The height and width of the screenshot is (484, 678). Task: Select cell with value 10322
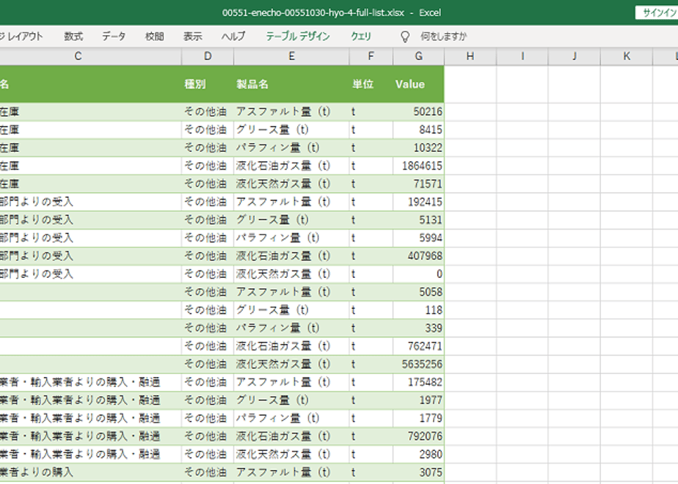(418, 148)
